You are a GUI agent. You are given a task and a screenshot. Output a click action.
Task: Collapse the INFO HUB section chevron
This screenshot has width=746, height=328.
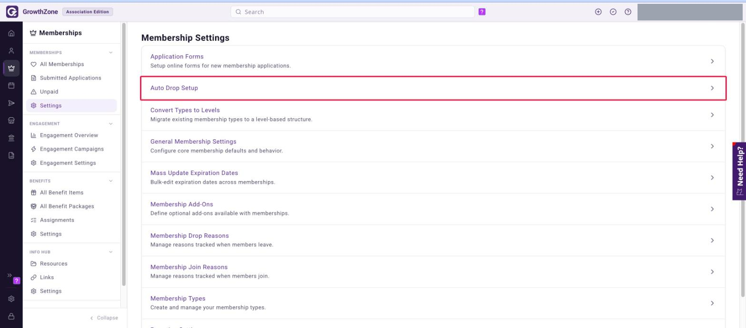pos(111,252)
